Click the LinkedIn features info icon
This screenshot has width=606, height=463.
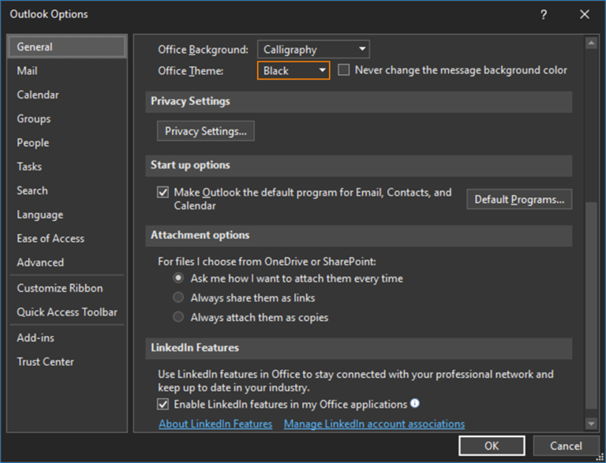(x=415, y=404)
